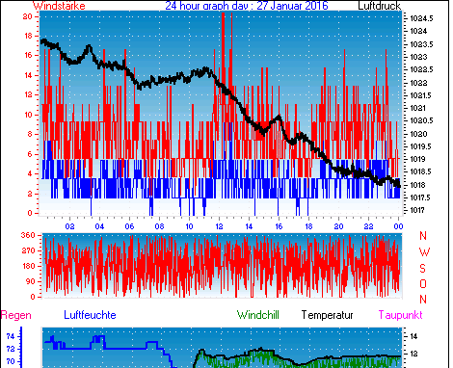Click the Luftdruck heading
The width and height of the screenshot is (453, 368).
click(379, 6)
